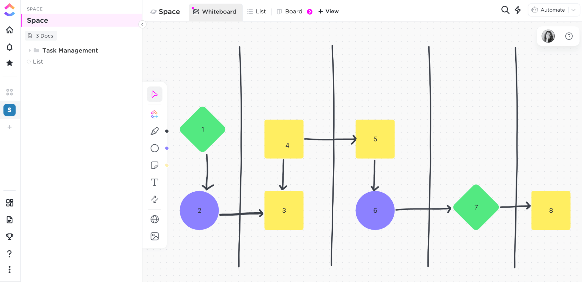Select the yellow square labeled 3

pos(284,211)
